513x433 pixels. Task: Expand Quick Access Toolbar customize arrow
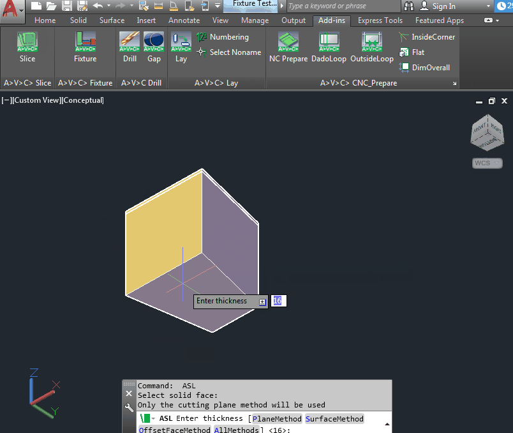(218, 6)
